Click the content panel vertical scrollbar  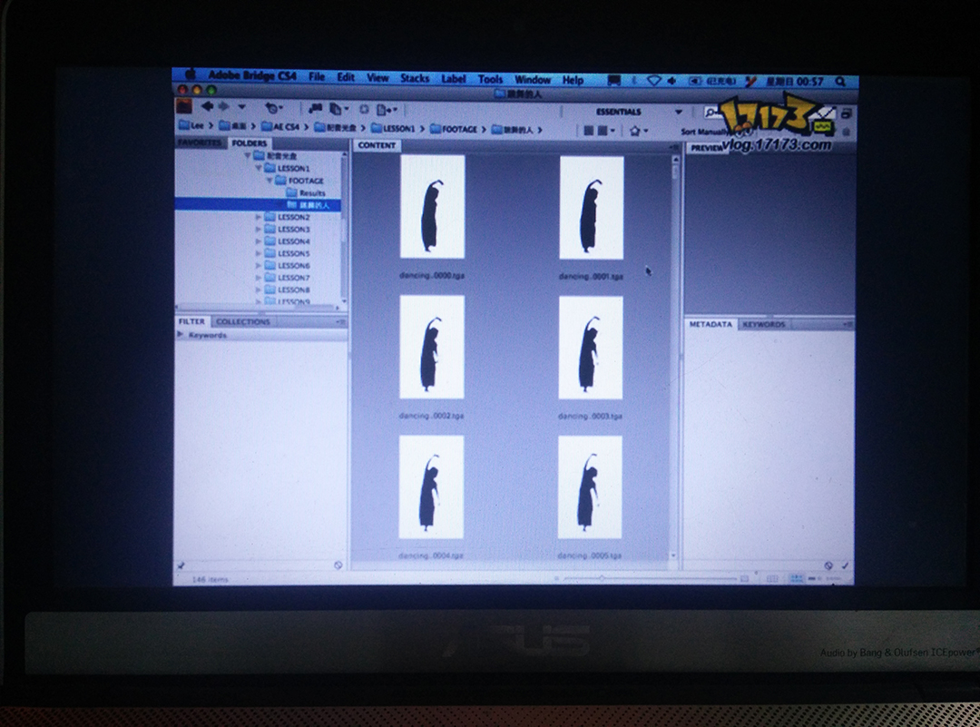pos(674,357)
